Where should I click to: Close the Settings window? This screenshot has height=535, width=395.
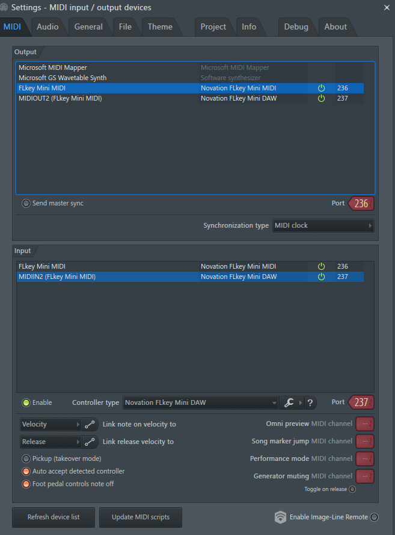tap(387, 7)
